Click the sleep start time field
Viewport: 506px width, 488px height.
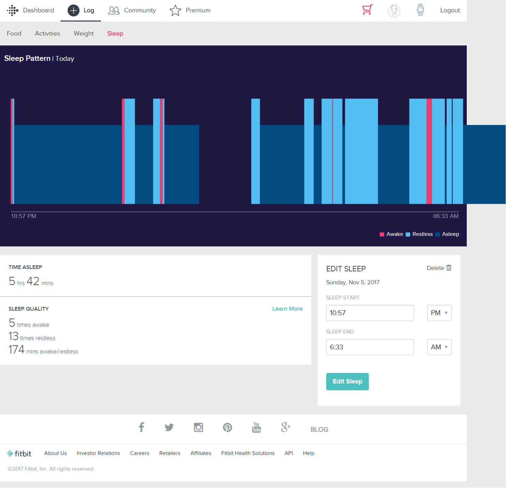tap(370, 313)
